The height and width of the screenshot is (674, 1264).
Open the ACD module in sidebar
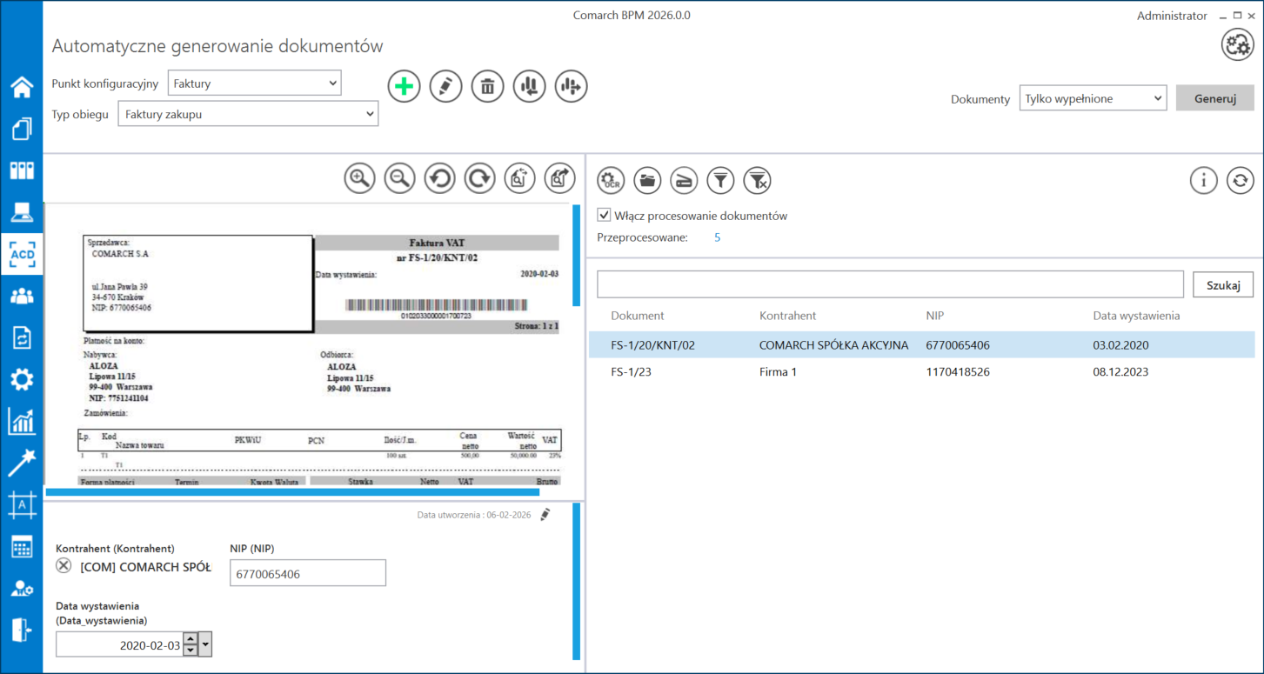coord(22,254)
